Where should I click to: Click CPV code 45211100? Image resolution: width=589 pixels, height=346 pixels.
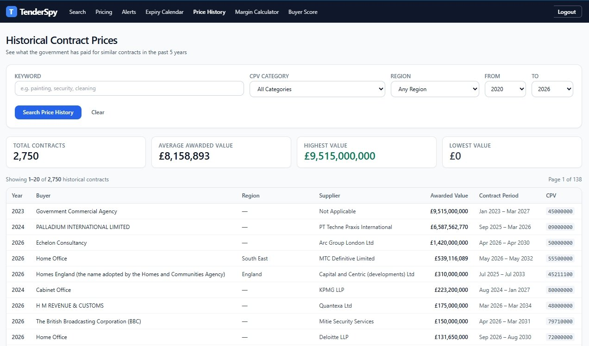tap(560, 274)
